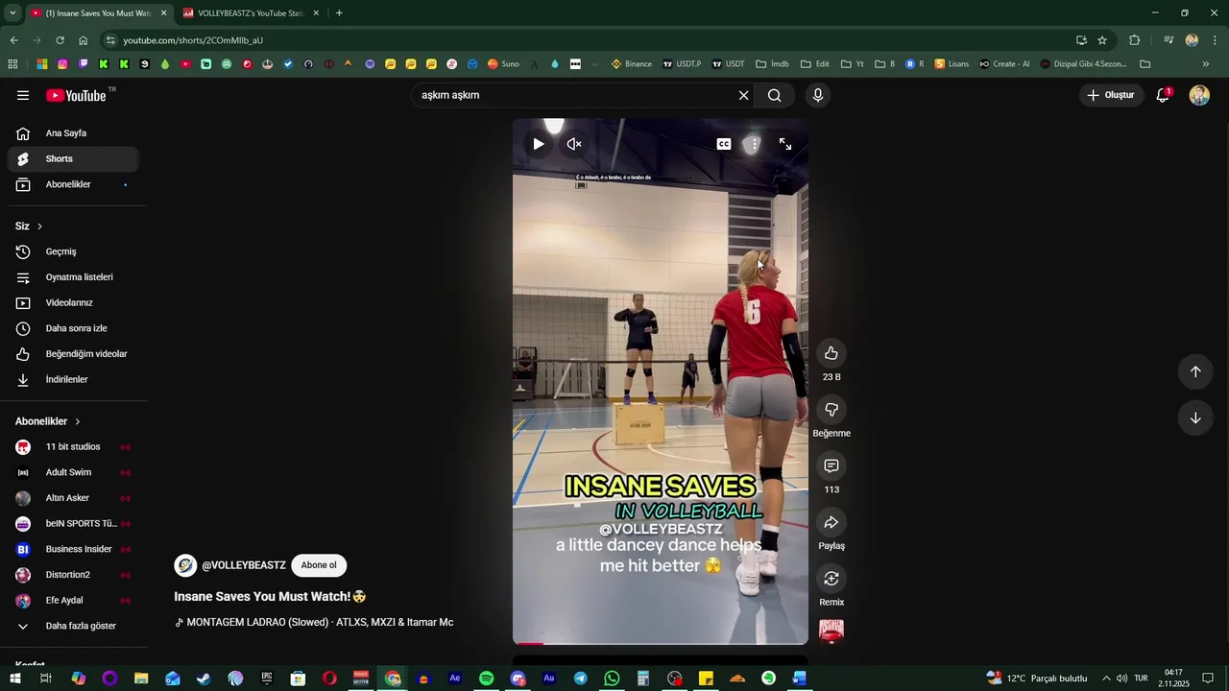The image size is (1229, 691).
Task: Open the Chrome tab search dropdown
Action: (12, 13)
